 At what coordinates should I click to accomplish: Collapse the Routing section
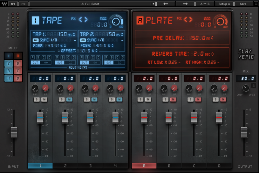pos(84,68)
